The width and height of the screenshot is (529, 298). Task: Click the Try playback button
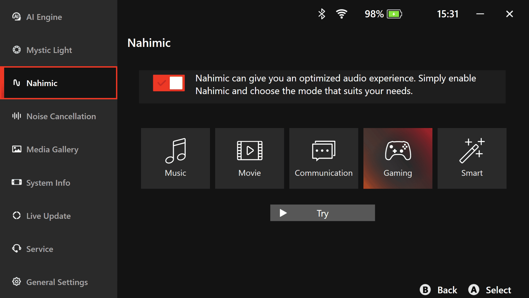point(323,213)
